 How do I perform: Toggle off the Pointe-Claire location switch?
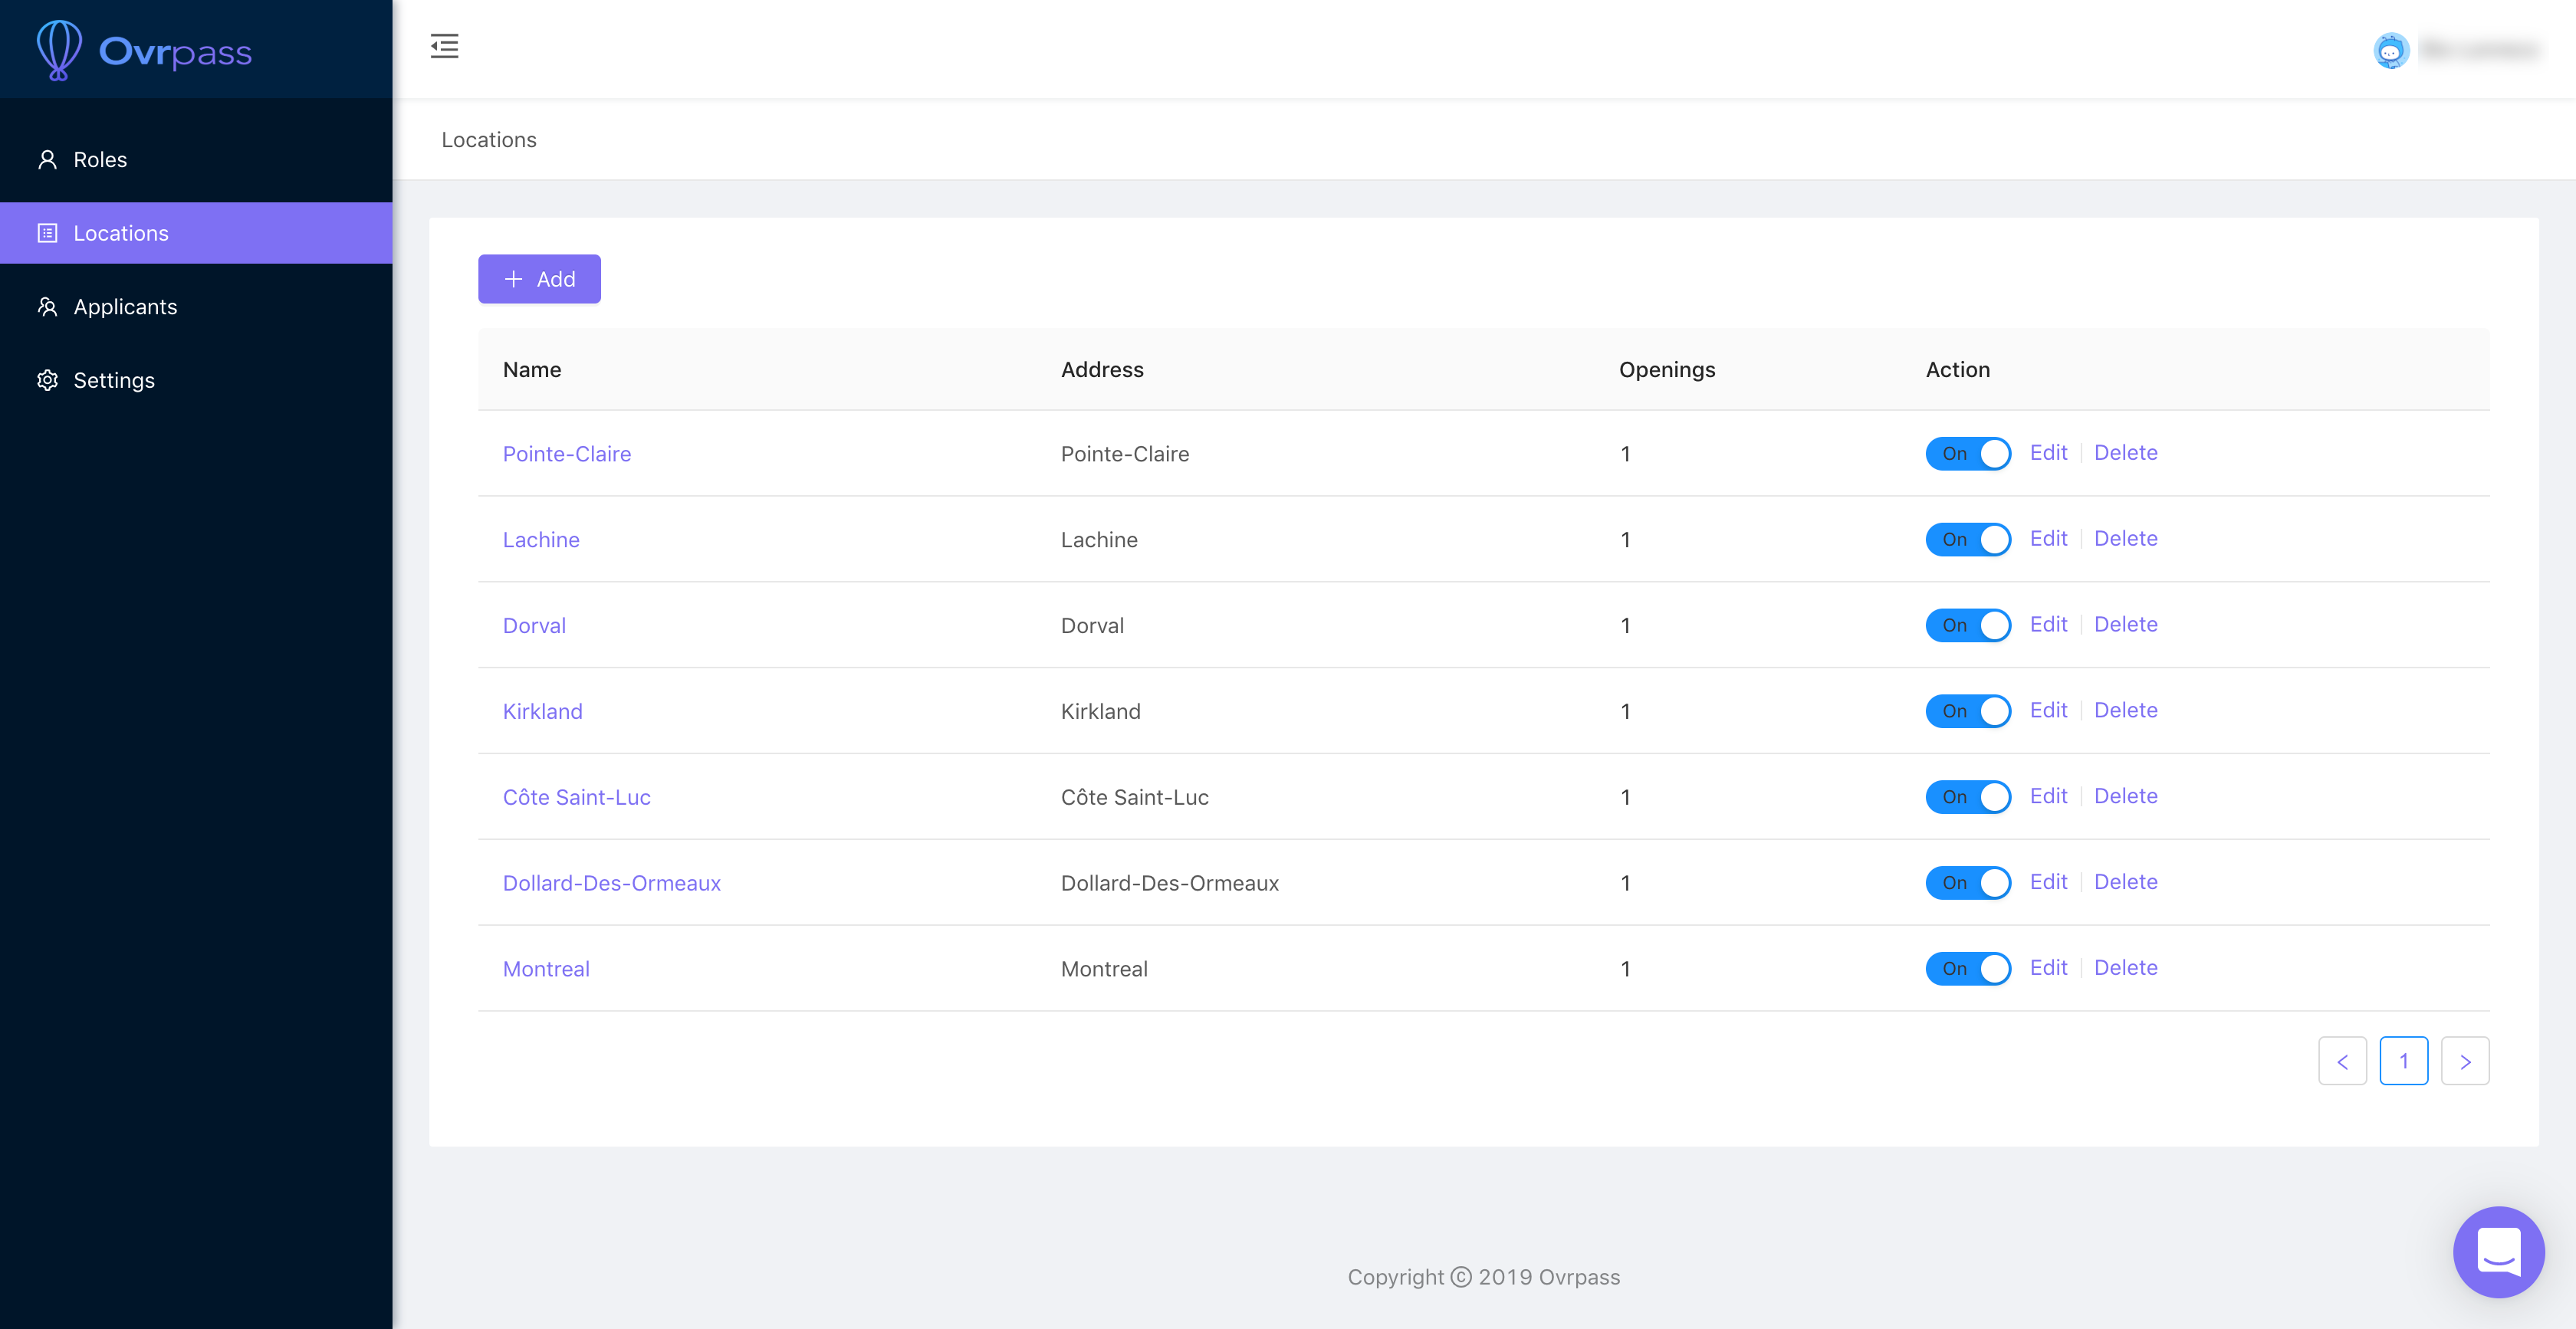pyautogui.click(x=1967, y=453)
